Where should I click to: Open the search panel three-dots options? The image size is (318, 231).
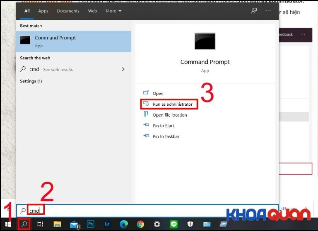[x=268, y=11]
